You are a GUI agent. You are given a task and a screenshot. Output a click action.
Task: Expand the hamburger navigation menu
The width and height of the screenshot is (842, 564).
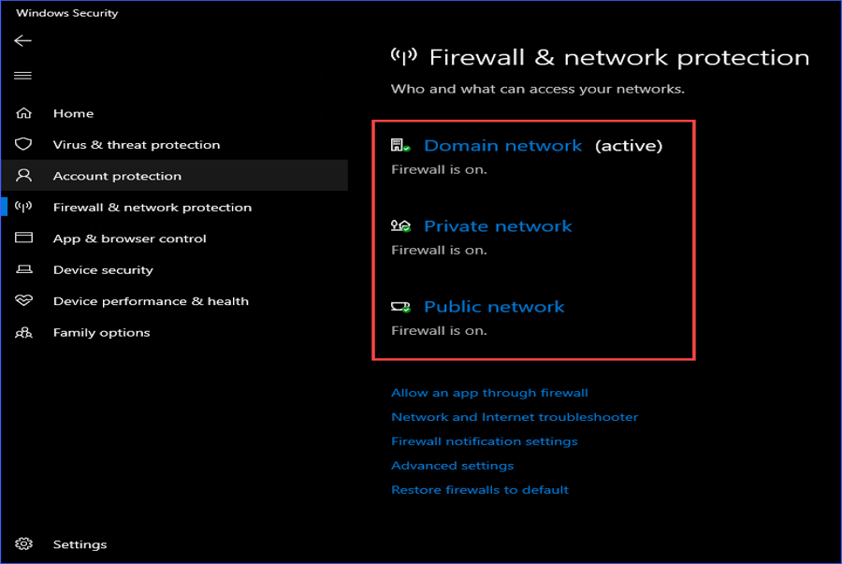tap(22, 76)
